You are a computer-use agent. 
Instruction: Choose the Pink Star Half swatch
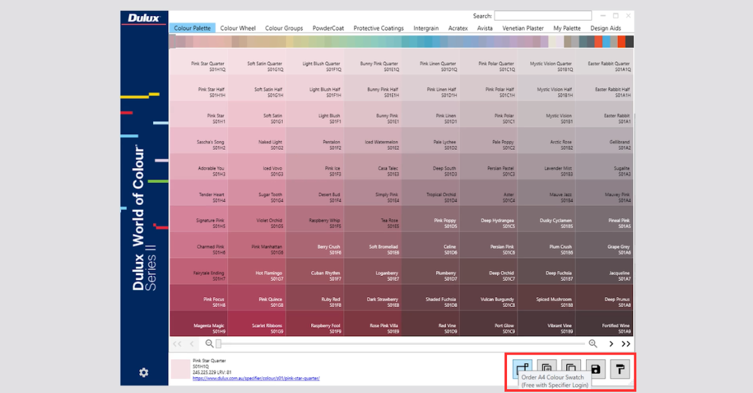[198, 88]
